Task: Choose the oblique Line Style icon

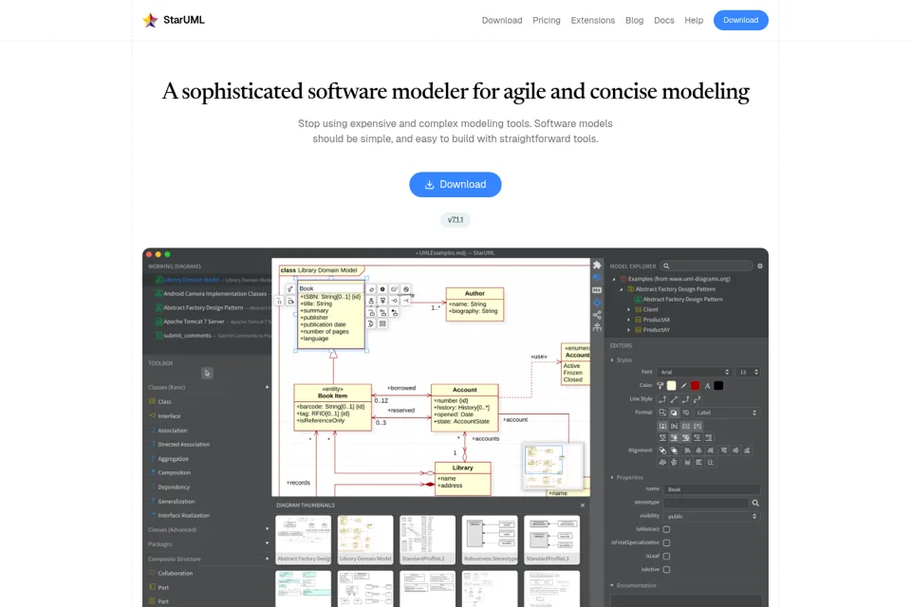Action: point(674,399)
